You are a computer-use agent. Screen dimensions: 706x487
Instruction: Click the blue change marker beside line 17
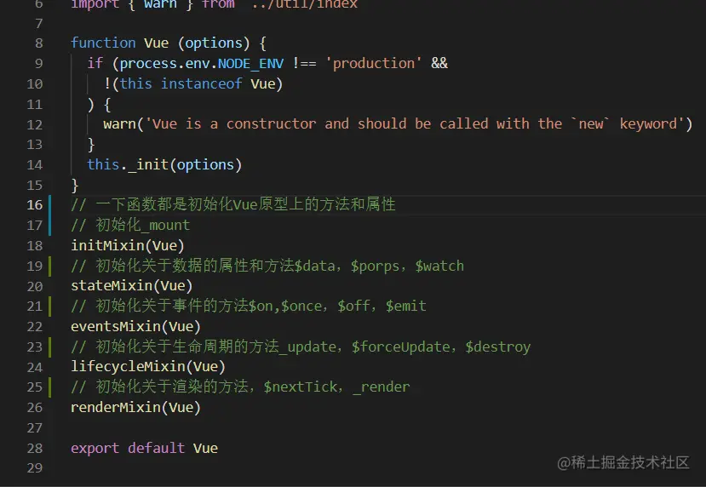point(49,215)
